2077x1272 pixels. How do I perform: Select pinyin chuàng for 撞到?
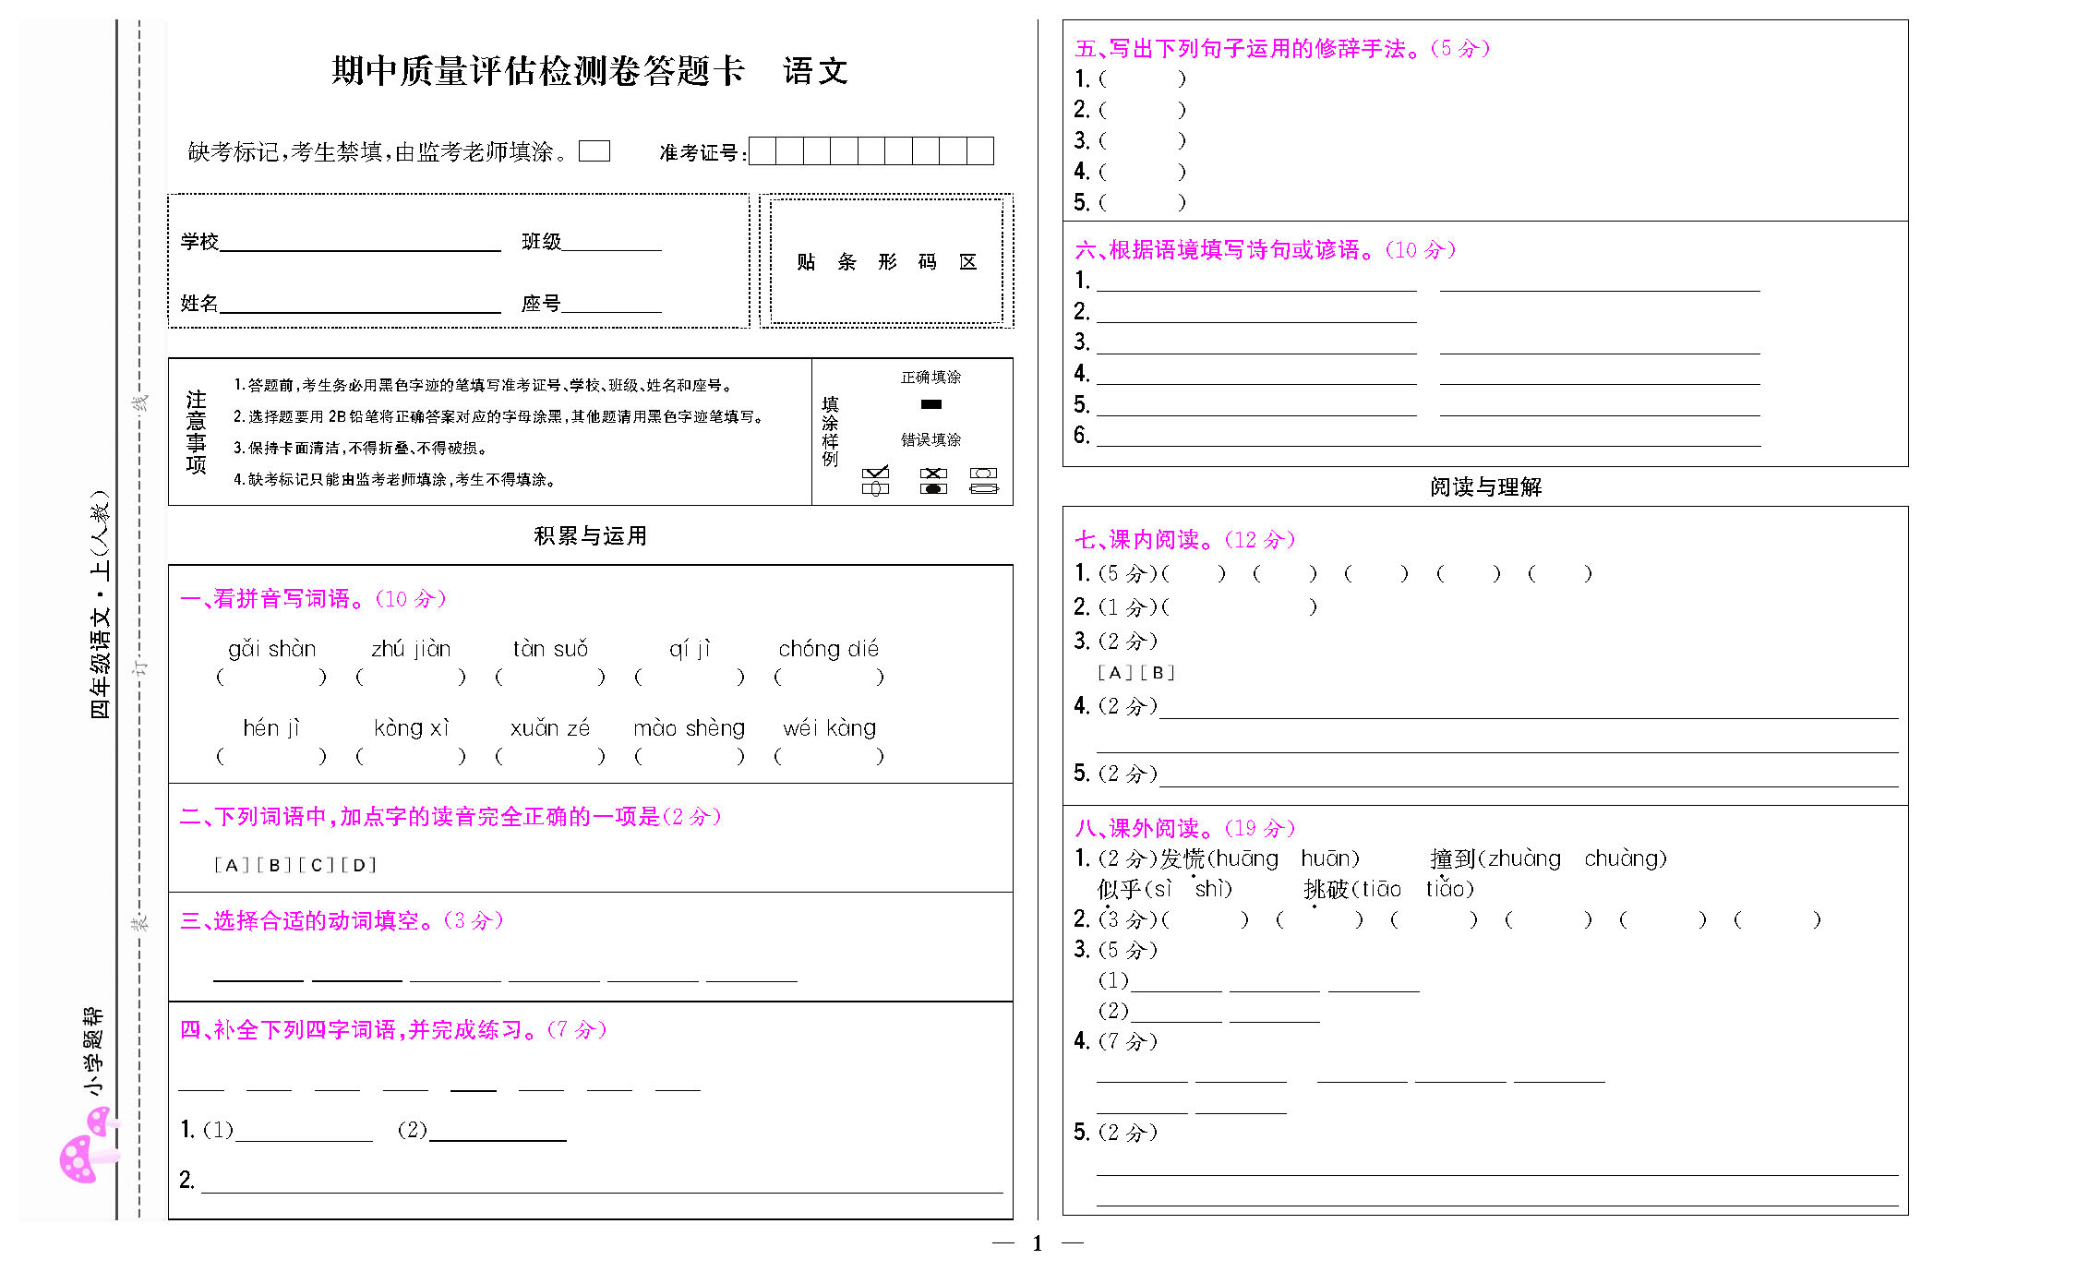click(1622, 858)
